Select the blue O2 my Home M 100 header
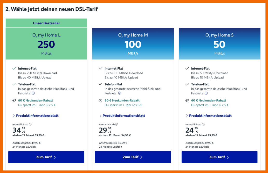Viewport: 268px width, 173px height. [x=133, y=44]
